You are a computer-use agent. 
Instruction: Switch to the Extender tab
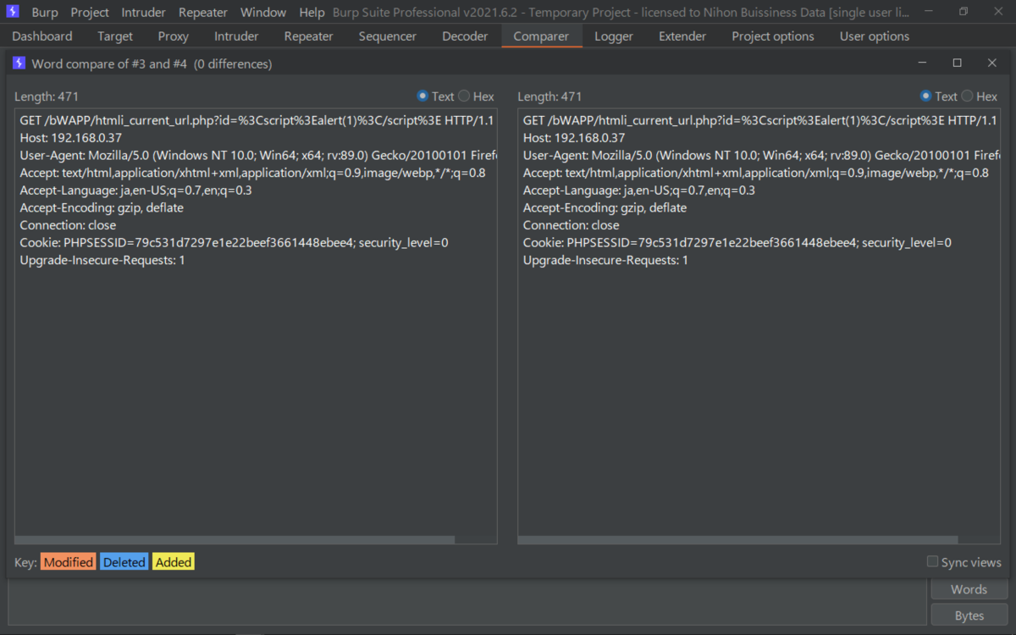pos(682,36)
